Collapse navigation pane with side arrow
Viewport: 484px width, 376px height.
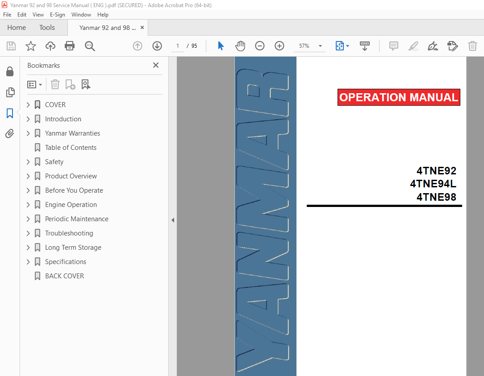tap(173, 220)
